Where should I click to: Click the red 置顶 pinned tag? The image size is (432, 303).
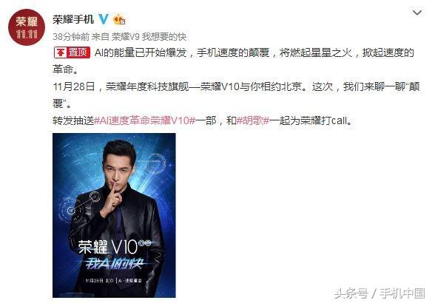(72, 52)
